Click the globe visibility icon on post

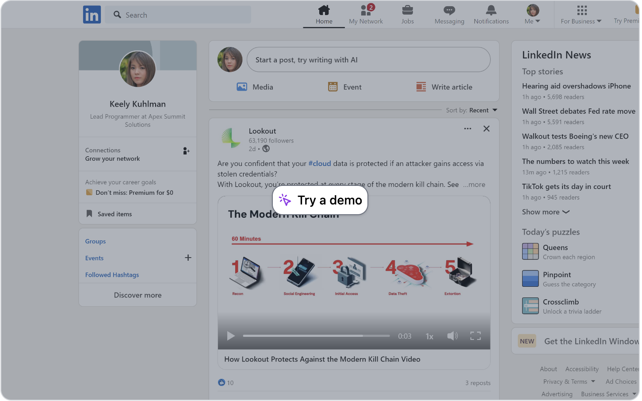(x=266, y=149)
